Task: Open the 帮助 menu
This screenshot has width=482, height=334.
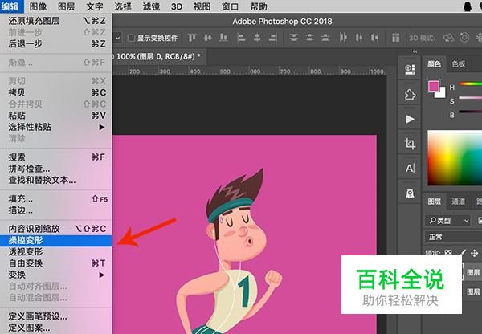Action: pyautogui.click(x=258, y=6)
